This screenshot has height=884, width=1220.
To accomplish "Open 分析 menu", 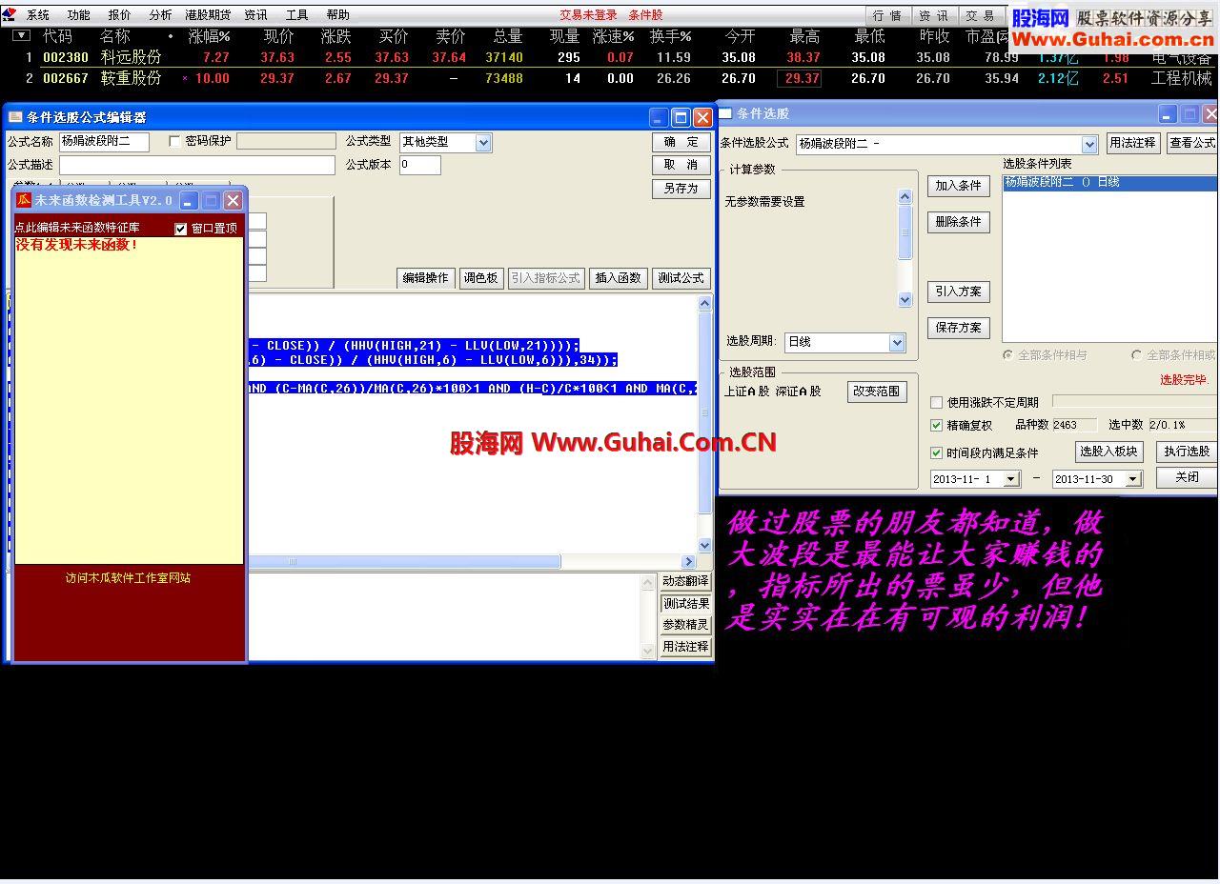I will (161, 15).
